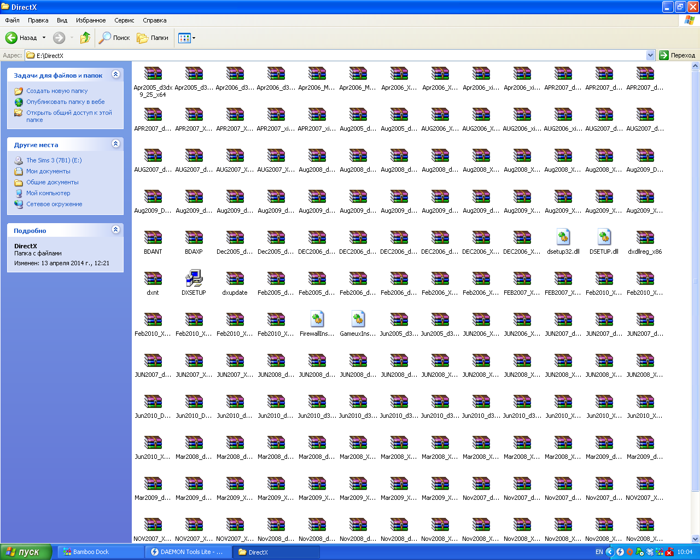Viewport: 700px width, 560px height.
Task: Select the dxdllreg_x86 archive
Action: click(645, 237)
